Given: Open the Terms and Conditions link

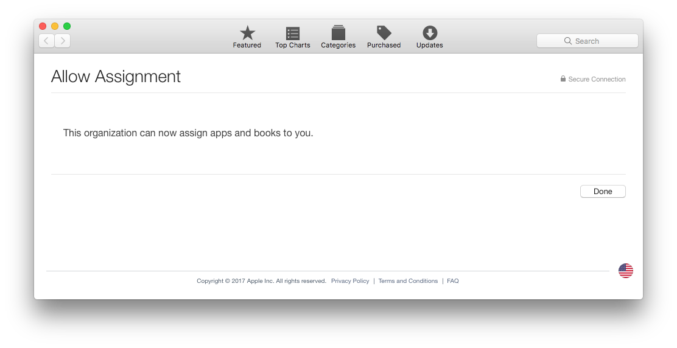Looking at the screenshot, I should 408,280.
